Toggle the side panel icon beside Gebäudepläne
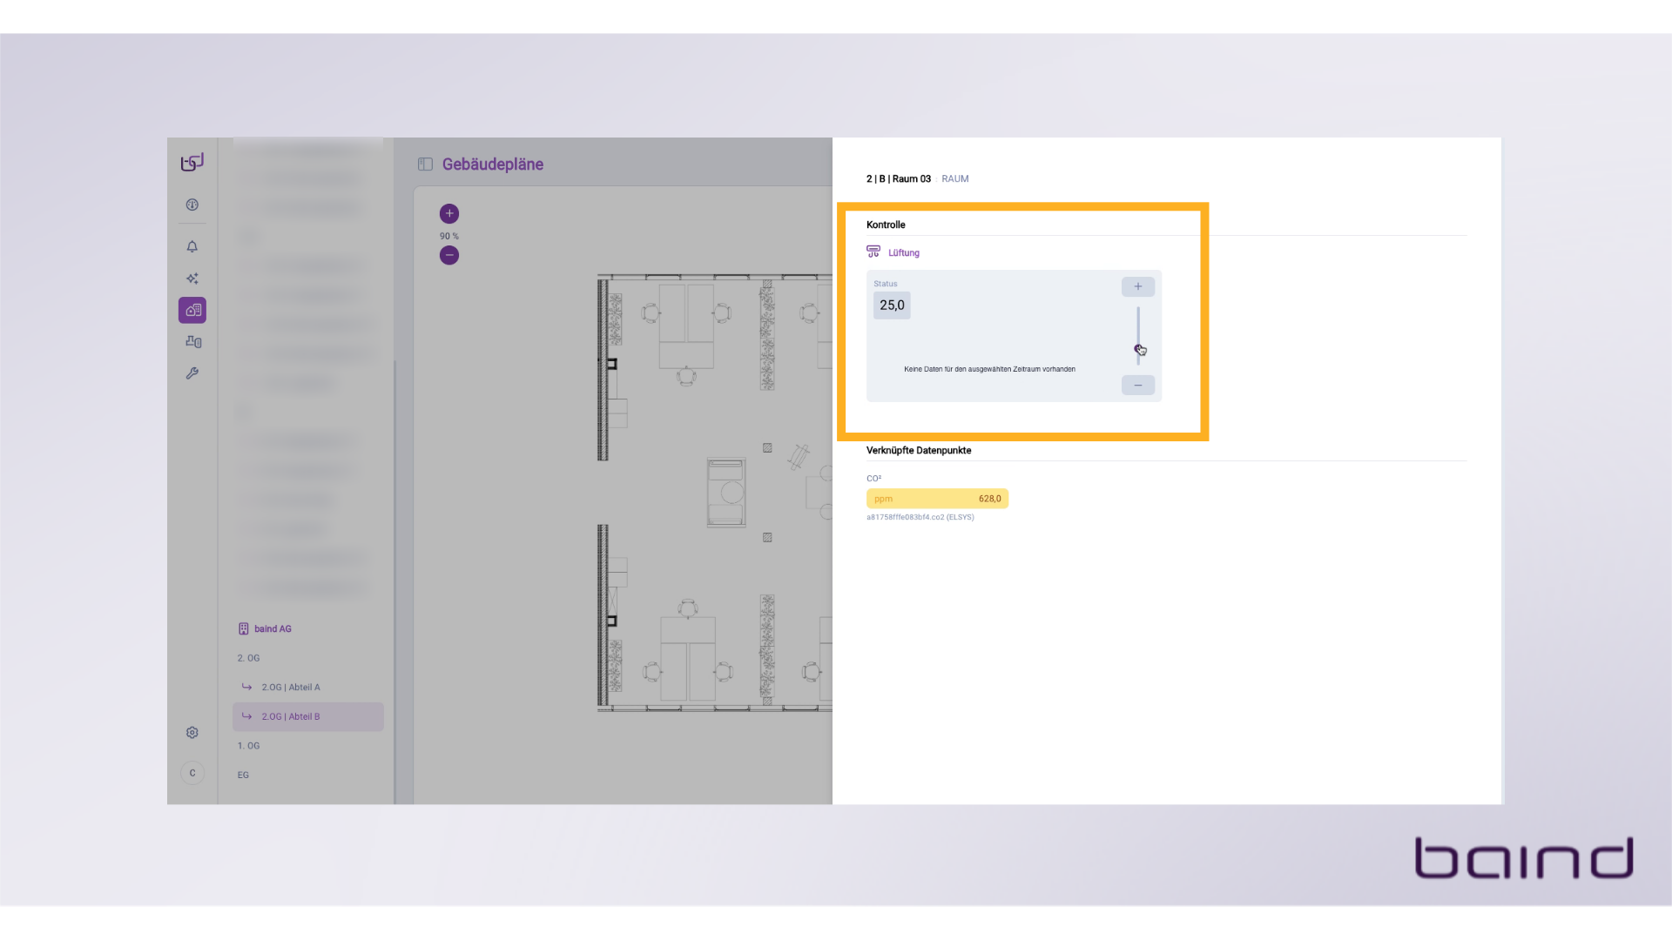 click(x=425, y=164)
